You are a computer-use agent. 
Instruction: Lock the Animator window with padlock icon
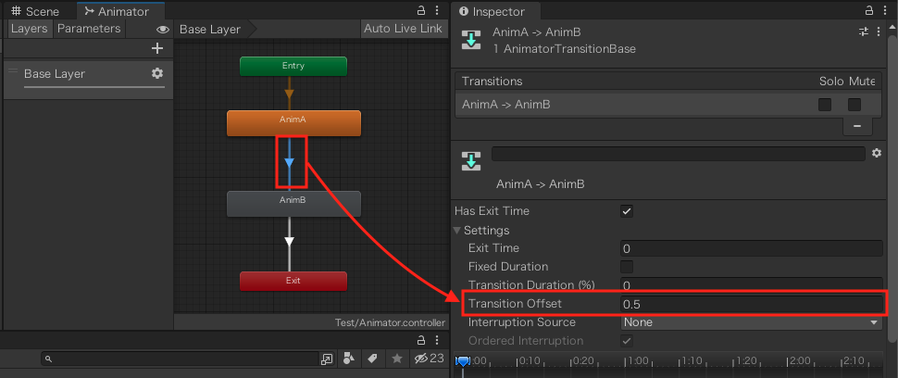(x=421, y=10)
